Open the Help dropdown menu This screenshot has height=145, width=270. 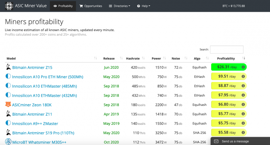click(x=144, y=6)
